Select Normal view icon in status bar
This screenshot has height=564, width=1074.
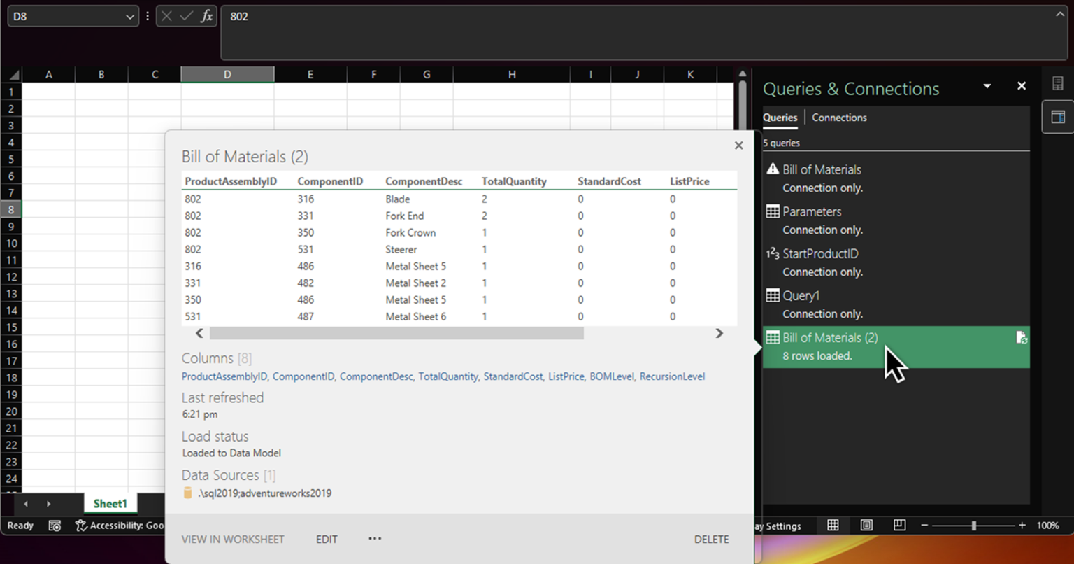pyautogui.click(x=833, y=526)
